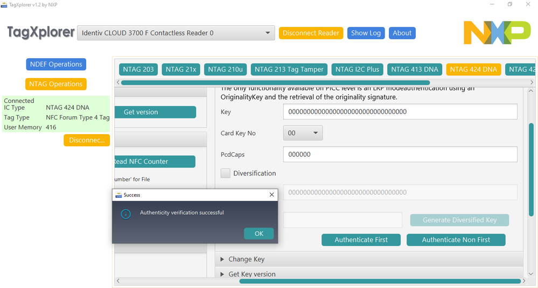Click the bottom horizontal scrollbar thumb
Viewport: 538px width, 288px height.
click(x=380, y=281)
